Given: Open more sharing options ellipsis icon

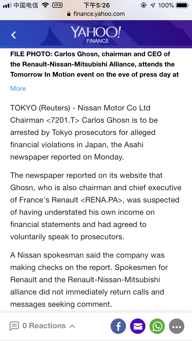Looking at the screenshot, I should [177, 326].
